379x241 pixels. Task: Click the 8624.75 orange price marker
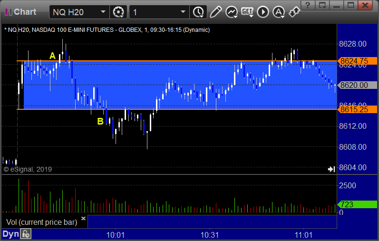click(357, 61)
